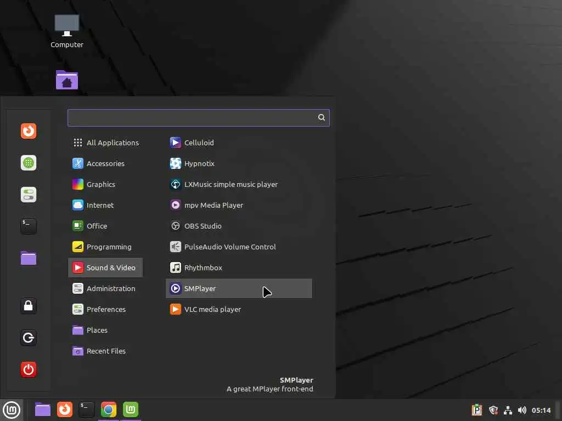Screen dimensions: 562x421
Task: Launch Celluloid from the menu
Action: [239, 143]
